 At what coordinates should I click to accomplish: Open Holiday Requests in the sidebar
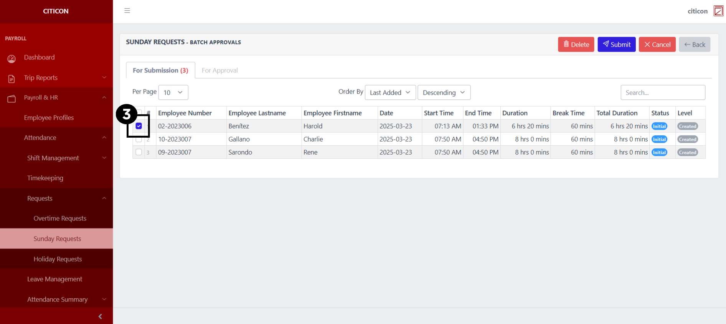point(58,259)
